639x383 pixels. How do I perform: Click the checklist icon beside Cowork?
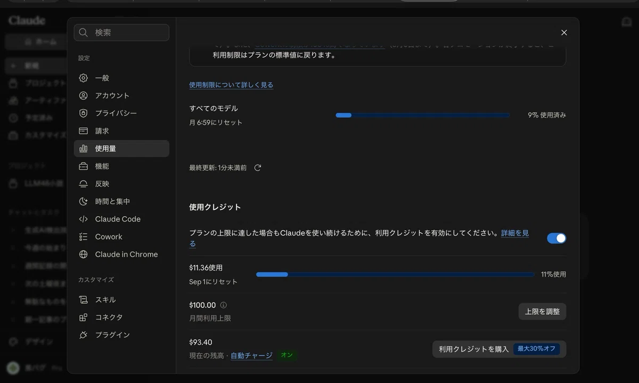83,237
